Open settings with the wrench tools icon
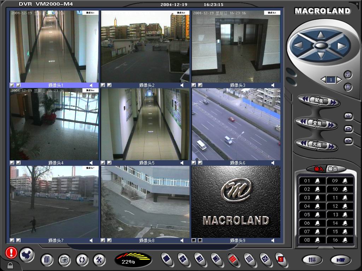 [99, 260]
